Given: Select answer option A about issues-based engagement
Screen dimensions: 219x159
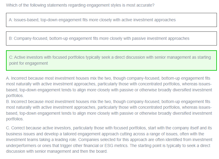Looking at the screenshot, I should click(111, 20).
